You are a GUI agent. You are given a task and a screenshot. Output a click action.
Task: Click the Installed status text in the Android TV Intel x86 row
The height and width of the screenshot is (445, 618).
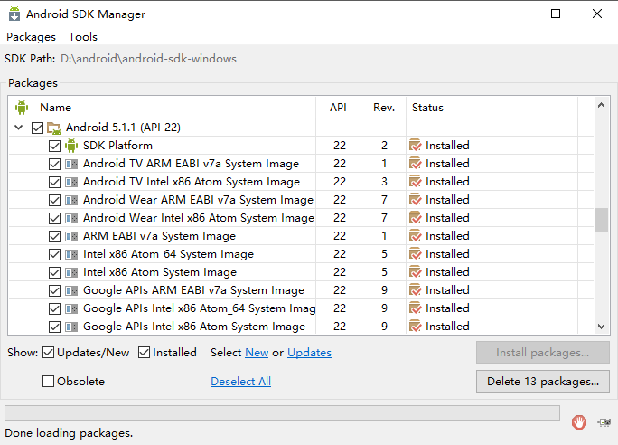(x=447, y=182)
